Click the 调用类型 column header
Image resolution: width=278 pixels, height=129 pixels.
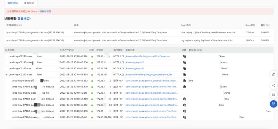click(x=118, y=50)
